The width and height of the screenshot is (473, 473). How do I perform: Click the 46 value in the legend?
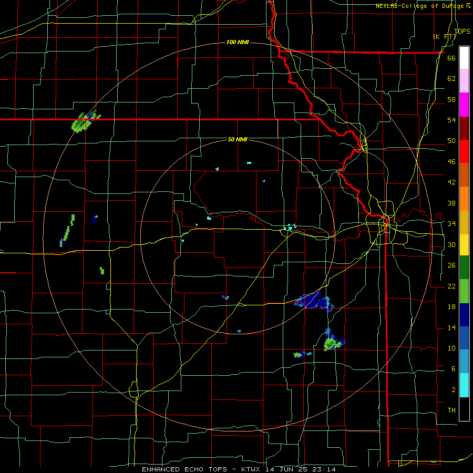point(451,162)
